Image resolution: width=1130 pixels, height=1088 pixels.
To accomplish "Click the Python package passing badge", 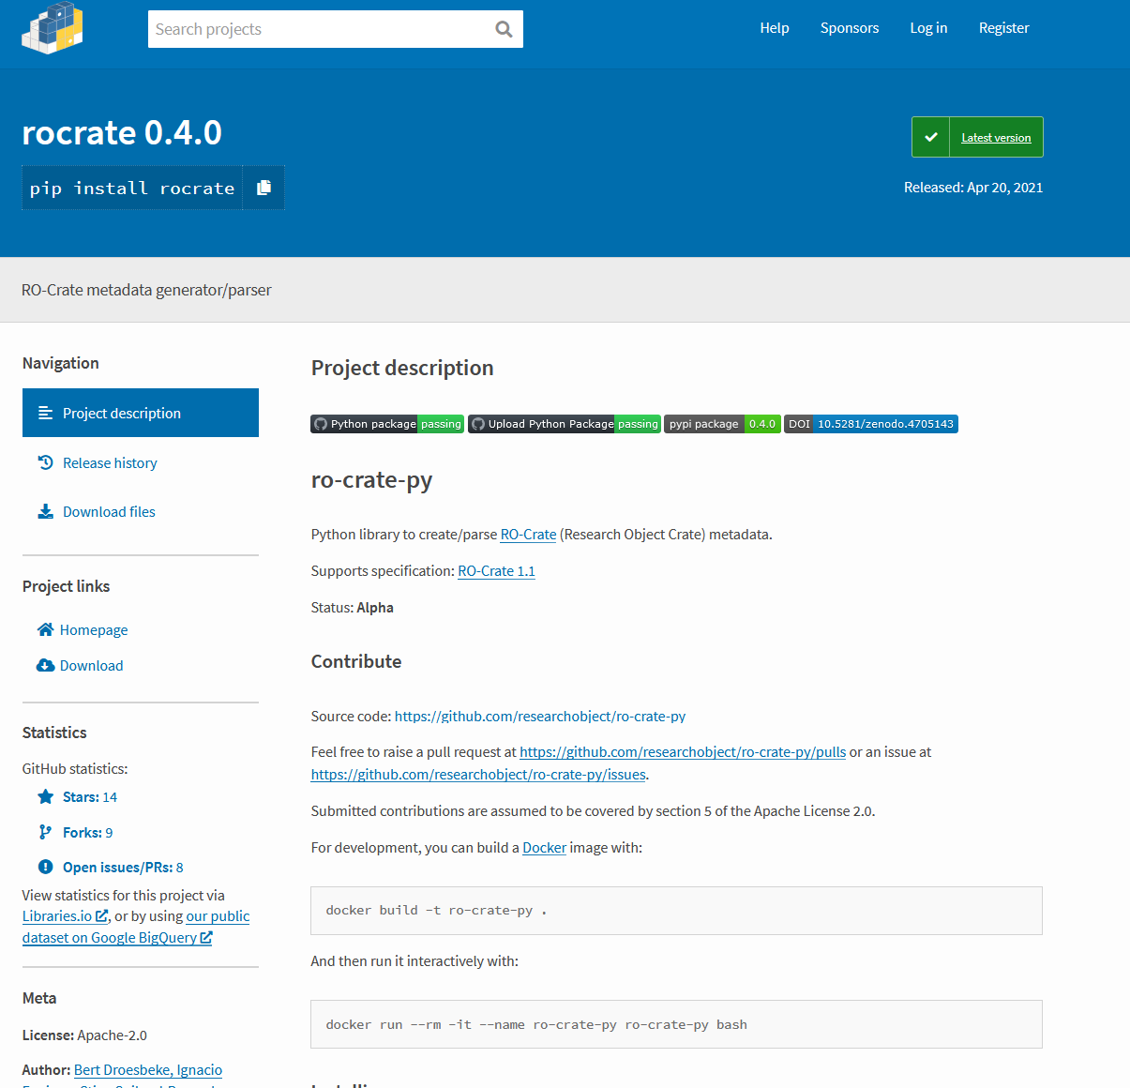I will point(387,424).
